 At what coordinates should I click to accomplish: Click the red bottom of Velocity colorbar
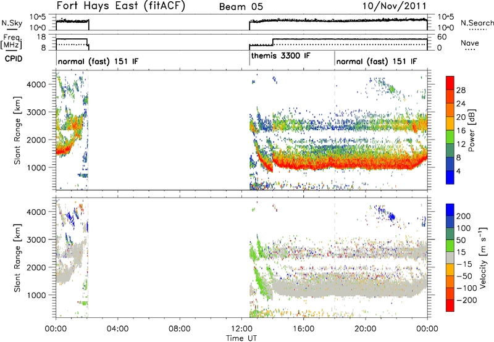point(450,306)
